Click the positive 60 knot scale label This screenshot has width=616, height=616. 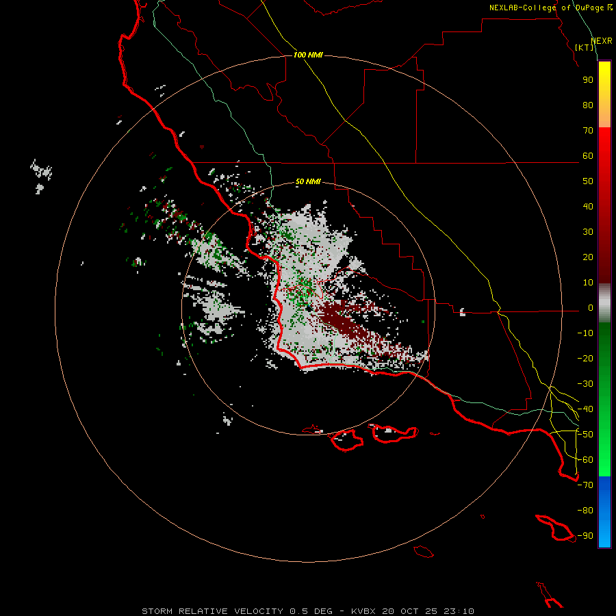pyautogui.click(x=588, y=155)
